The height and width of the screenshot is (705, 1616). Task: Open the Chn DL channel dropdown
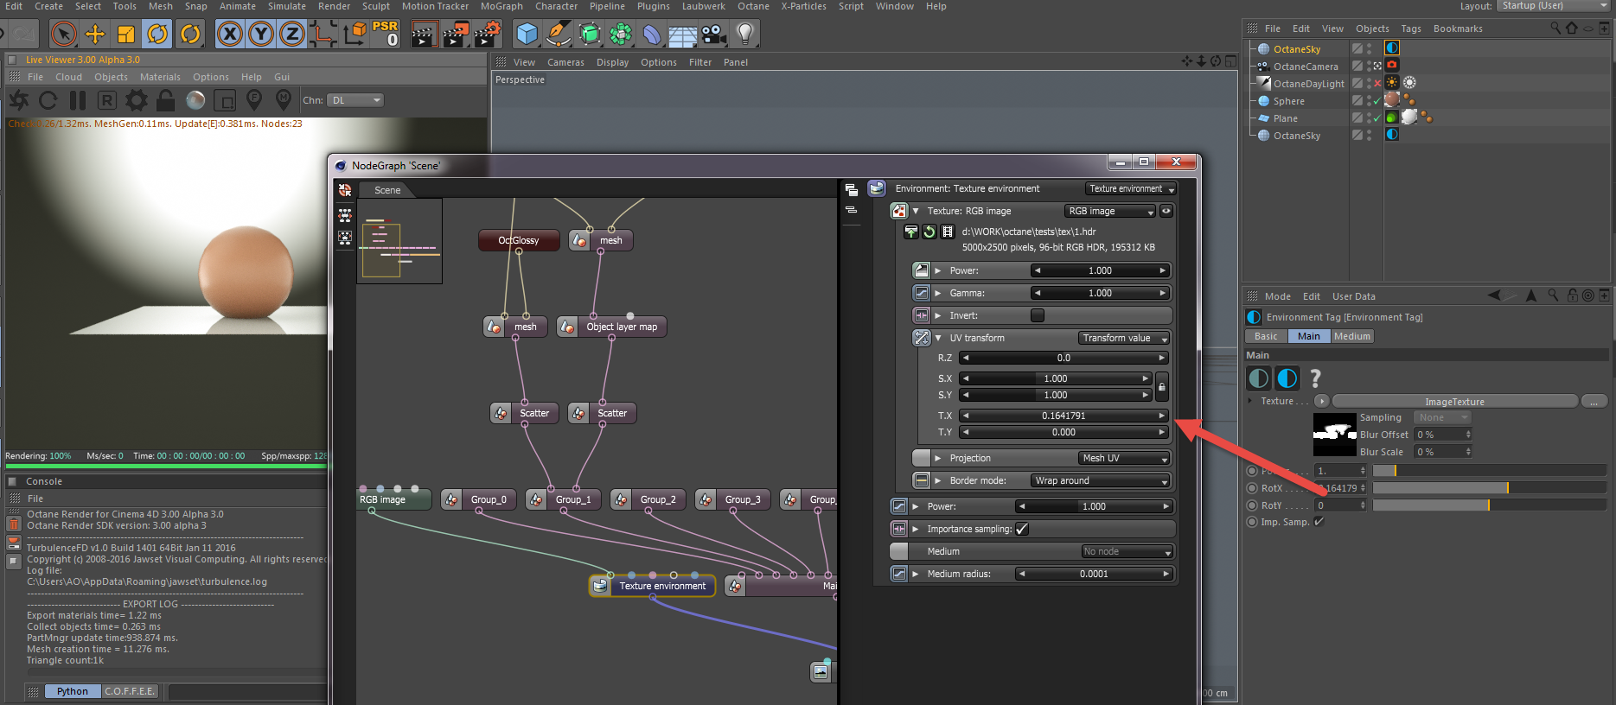point(355,100)
